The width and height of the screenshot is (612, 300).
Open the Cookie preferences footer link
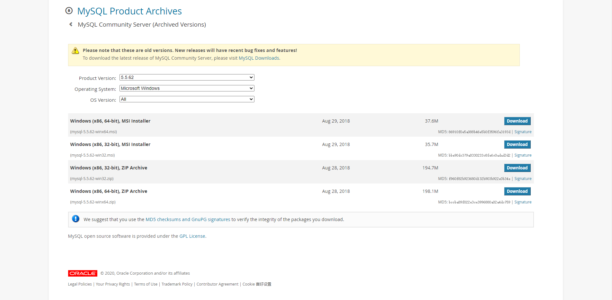(257, 284)
